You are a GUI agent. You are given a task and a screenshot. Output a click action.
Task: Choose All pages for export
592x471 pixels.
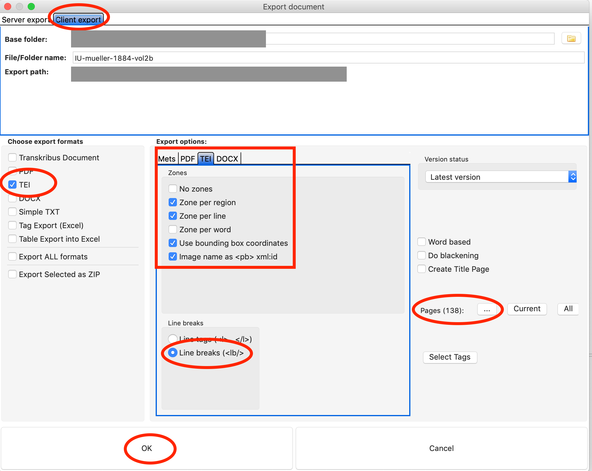(x=568, y=309)
